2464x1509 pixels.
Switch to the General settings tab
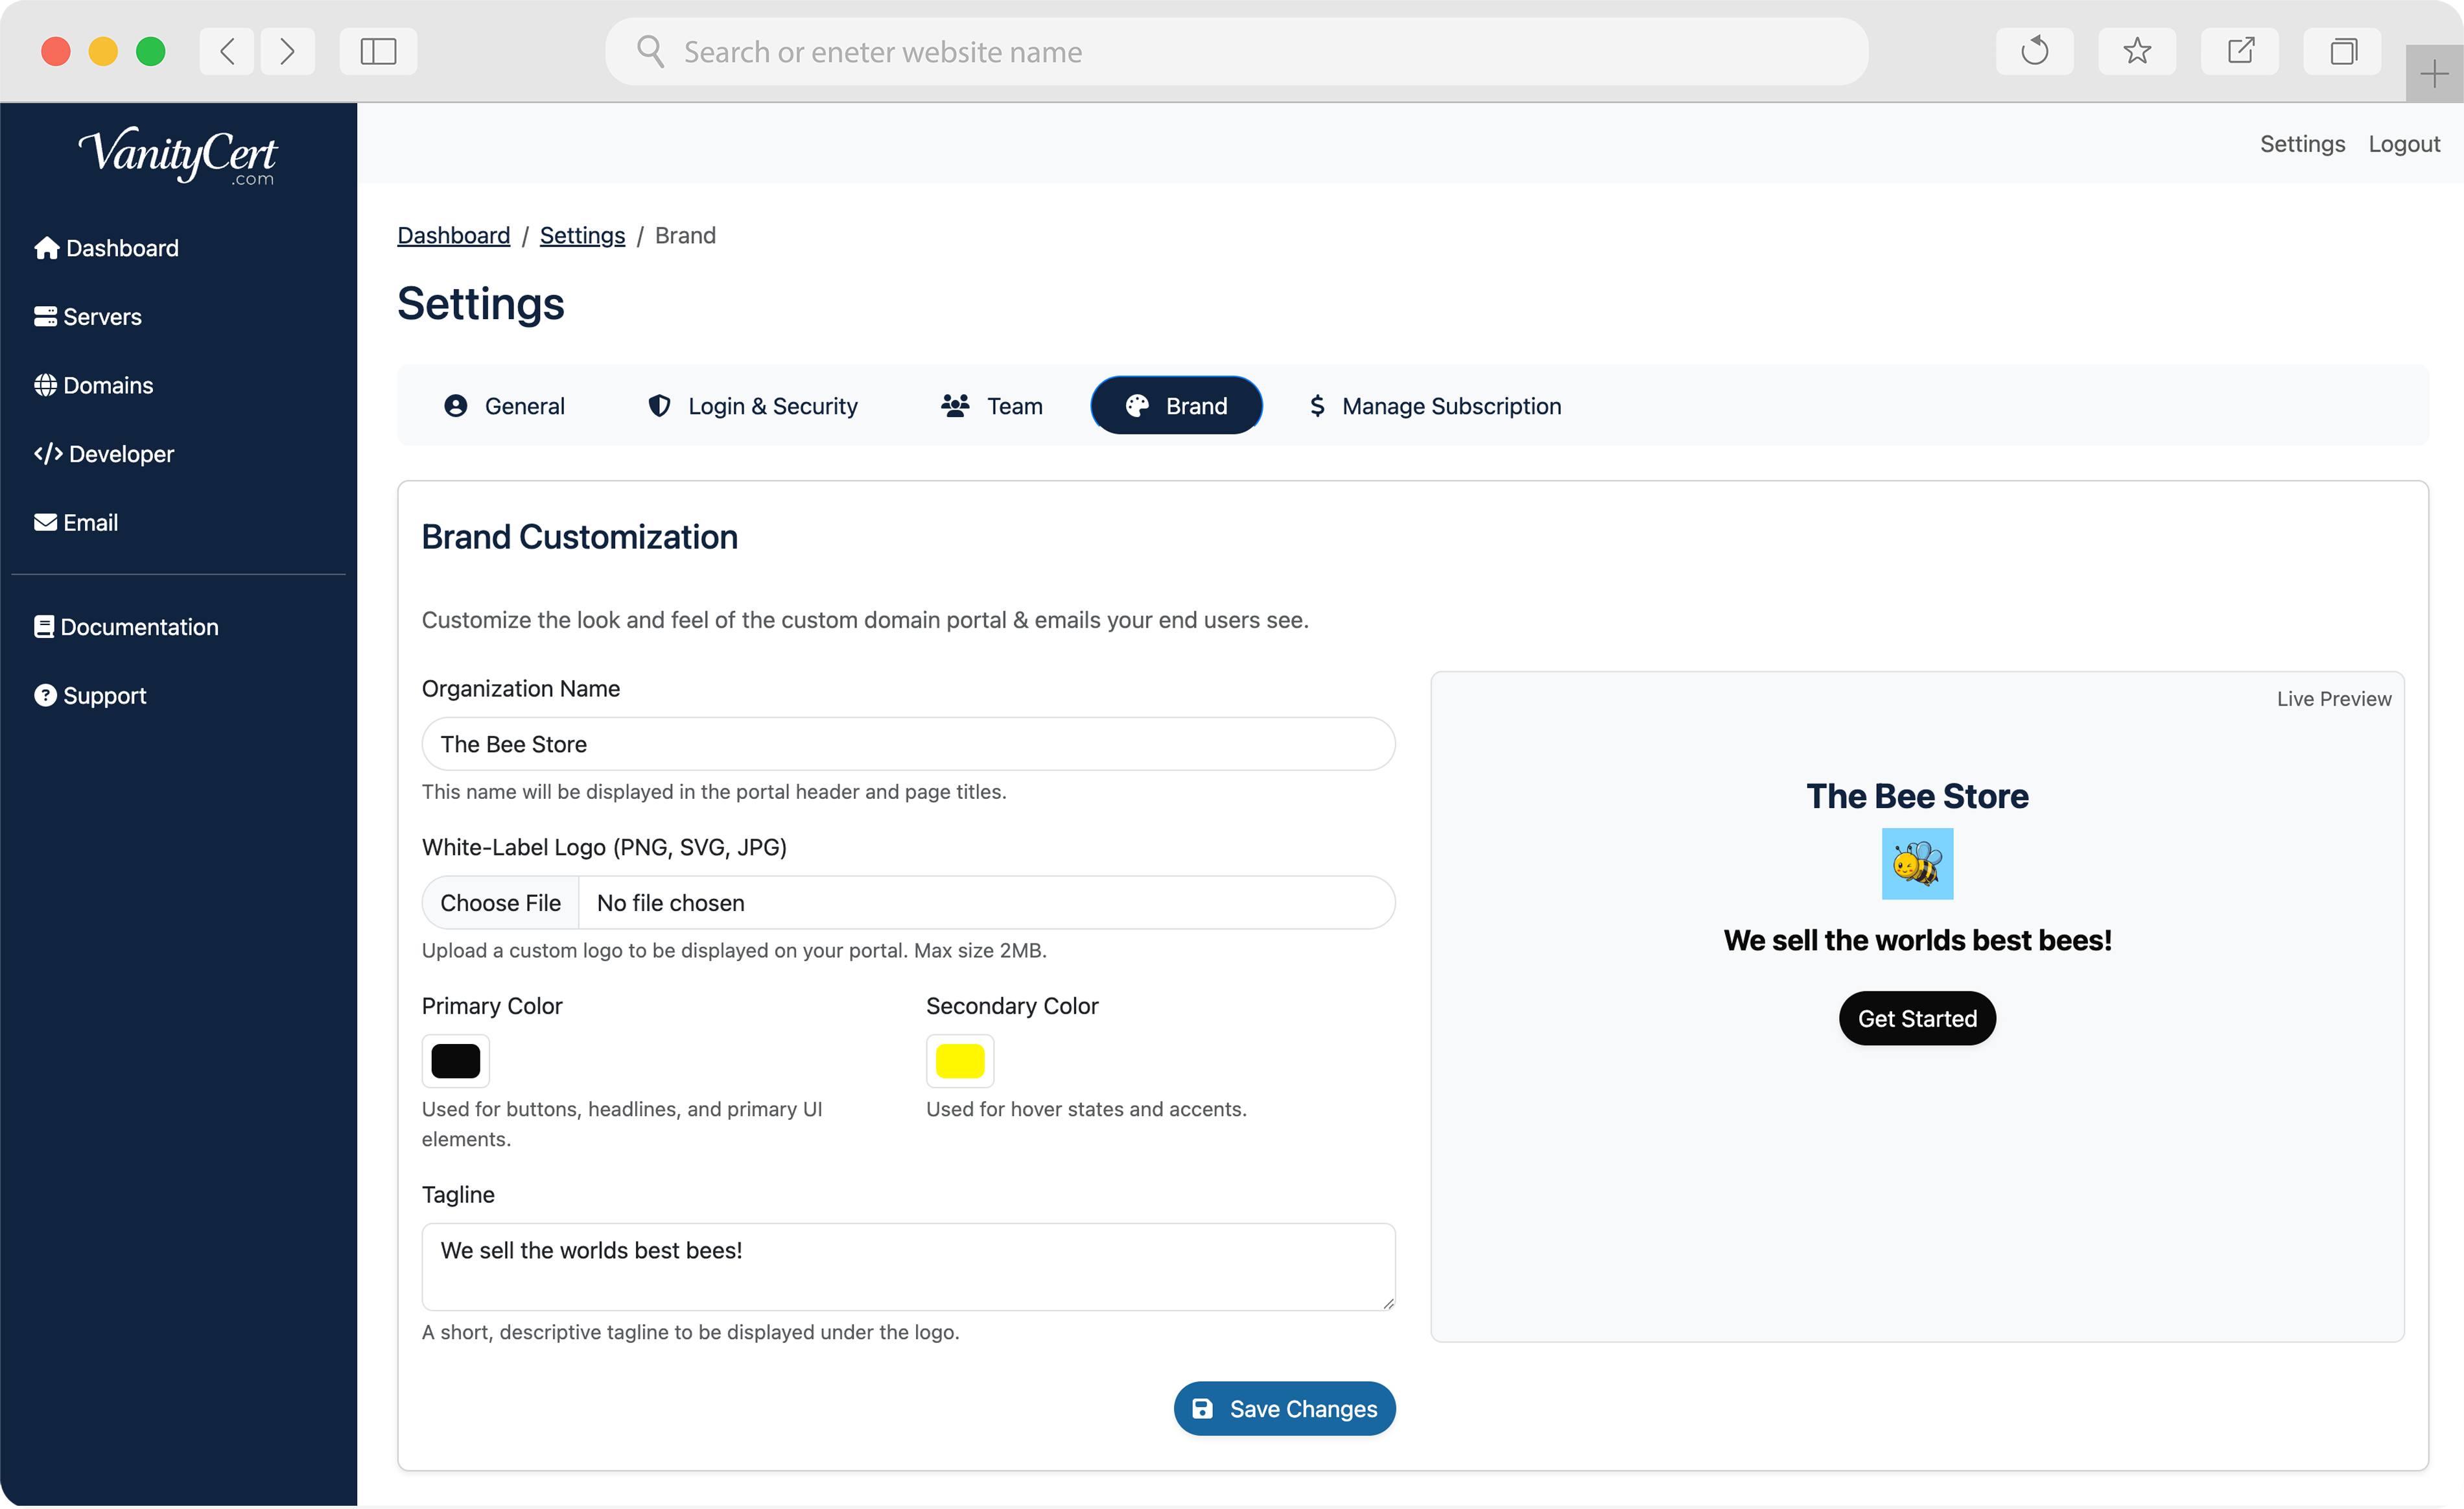(x=504, y=406)
